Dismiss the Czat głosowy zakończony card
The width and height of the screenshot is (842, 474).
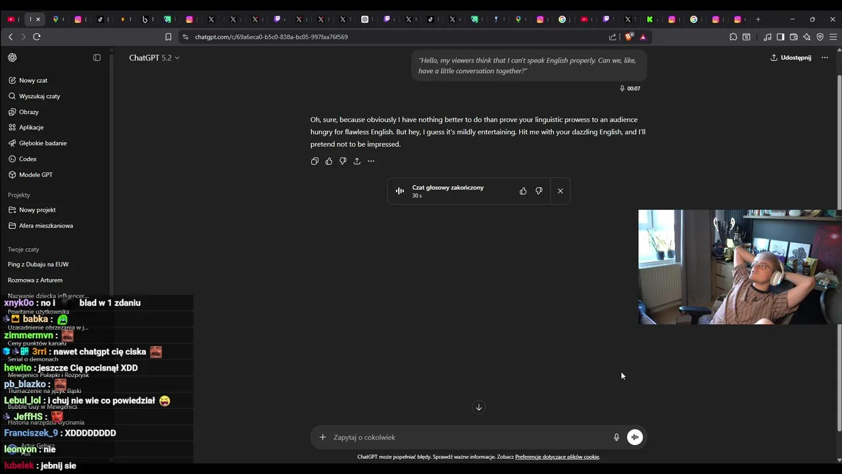tap(560, 191)
